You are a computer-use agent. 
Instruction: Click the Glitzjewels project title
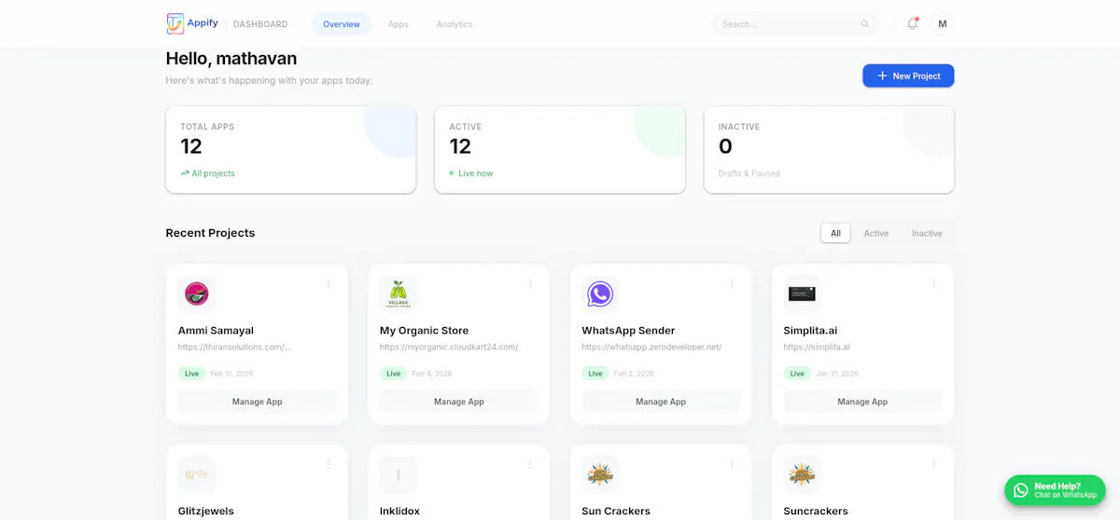point(206,511)
